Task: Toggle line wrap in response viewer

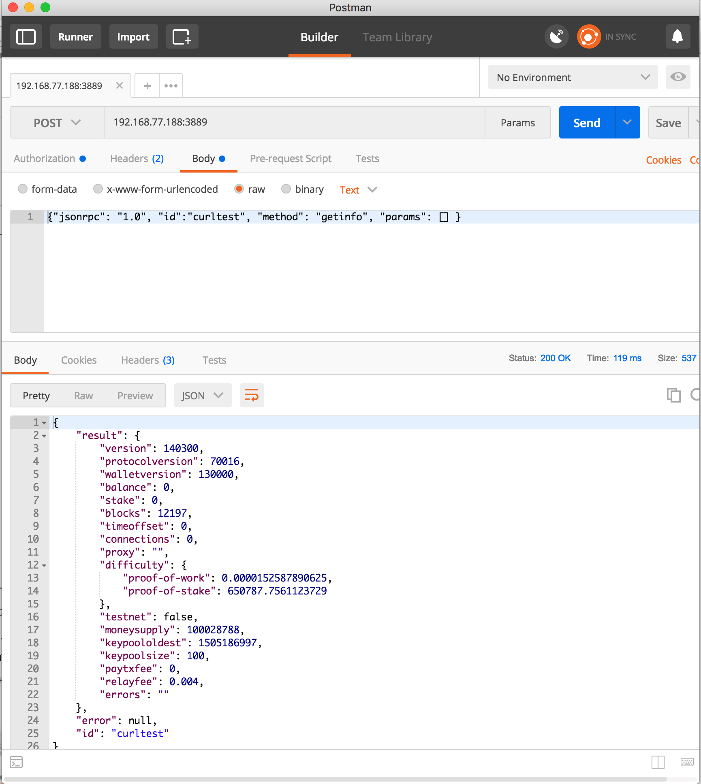Action: (x=252, y=395)
